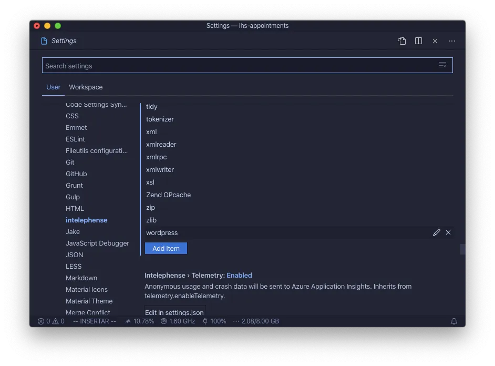Open Grunt settings category
Screen dimensions: 495x366
coord(74,186)
